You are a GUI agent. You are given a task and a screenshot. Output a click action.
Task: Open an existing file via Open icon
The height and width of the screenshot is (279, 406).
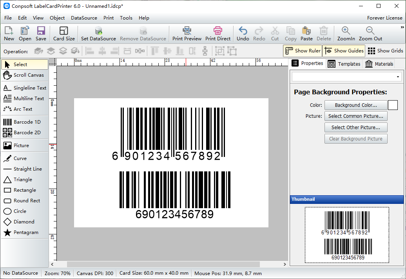pyautogui.click(x=25, y=34)
